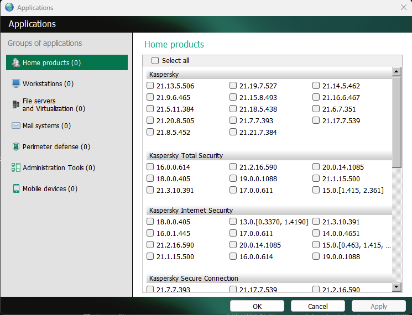Screen dimensions: 412x315
Task: Enable Kaspersky version 21.20.8.505
Action: pos(150,120)
